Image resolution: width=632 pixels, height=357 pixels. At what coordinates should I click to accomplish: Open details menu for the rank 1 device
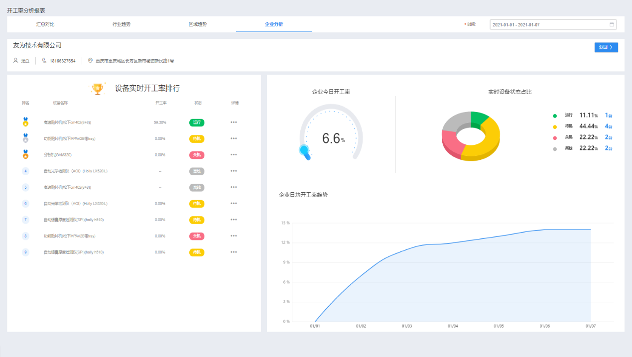coord(234,122)
